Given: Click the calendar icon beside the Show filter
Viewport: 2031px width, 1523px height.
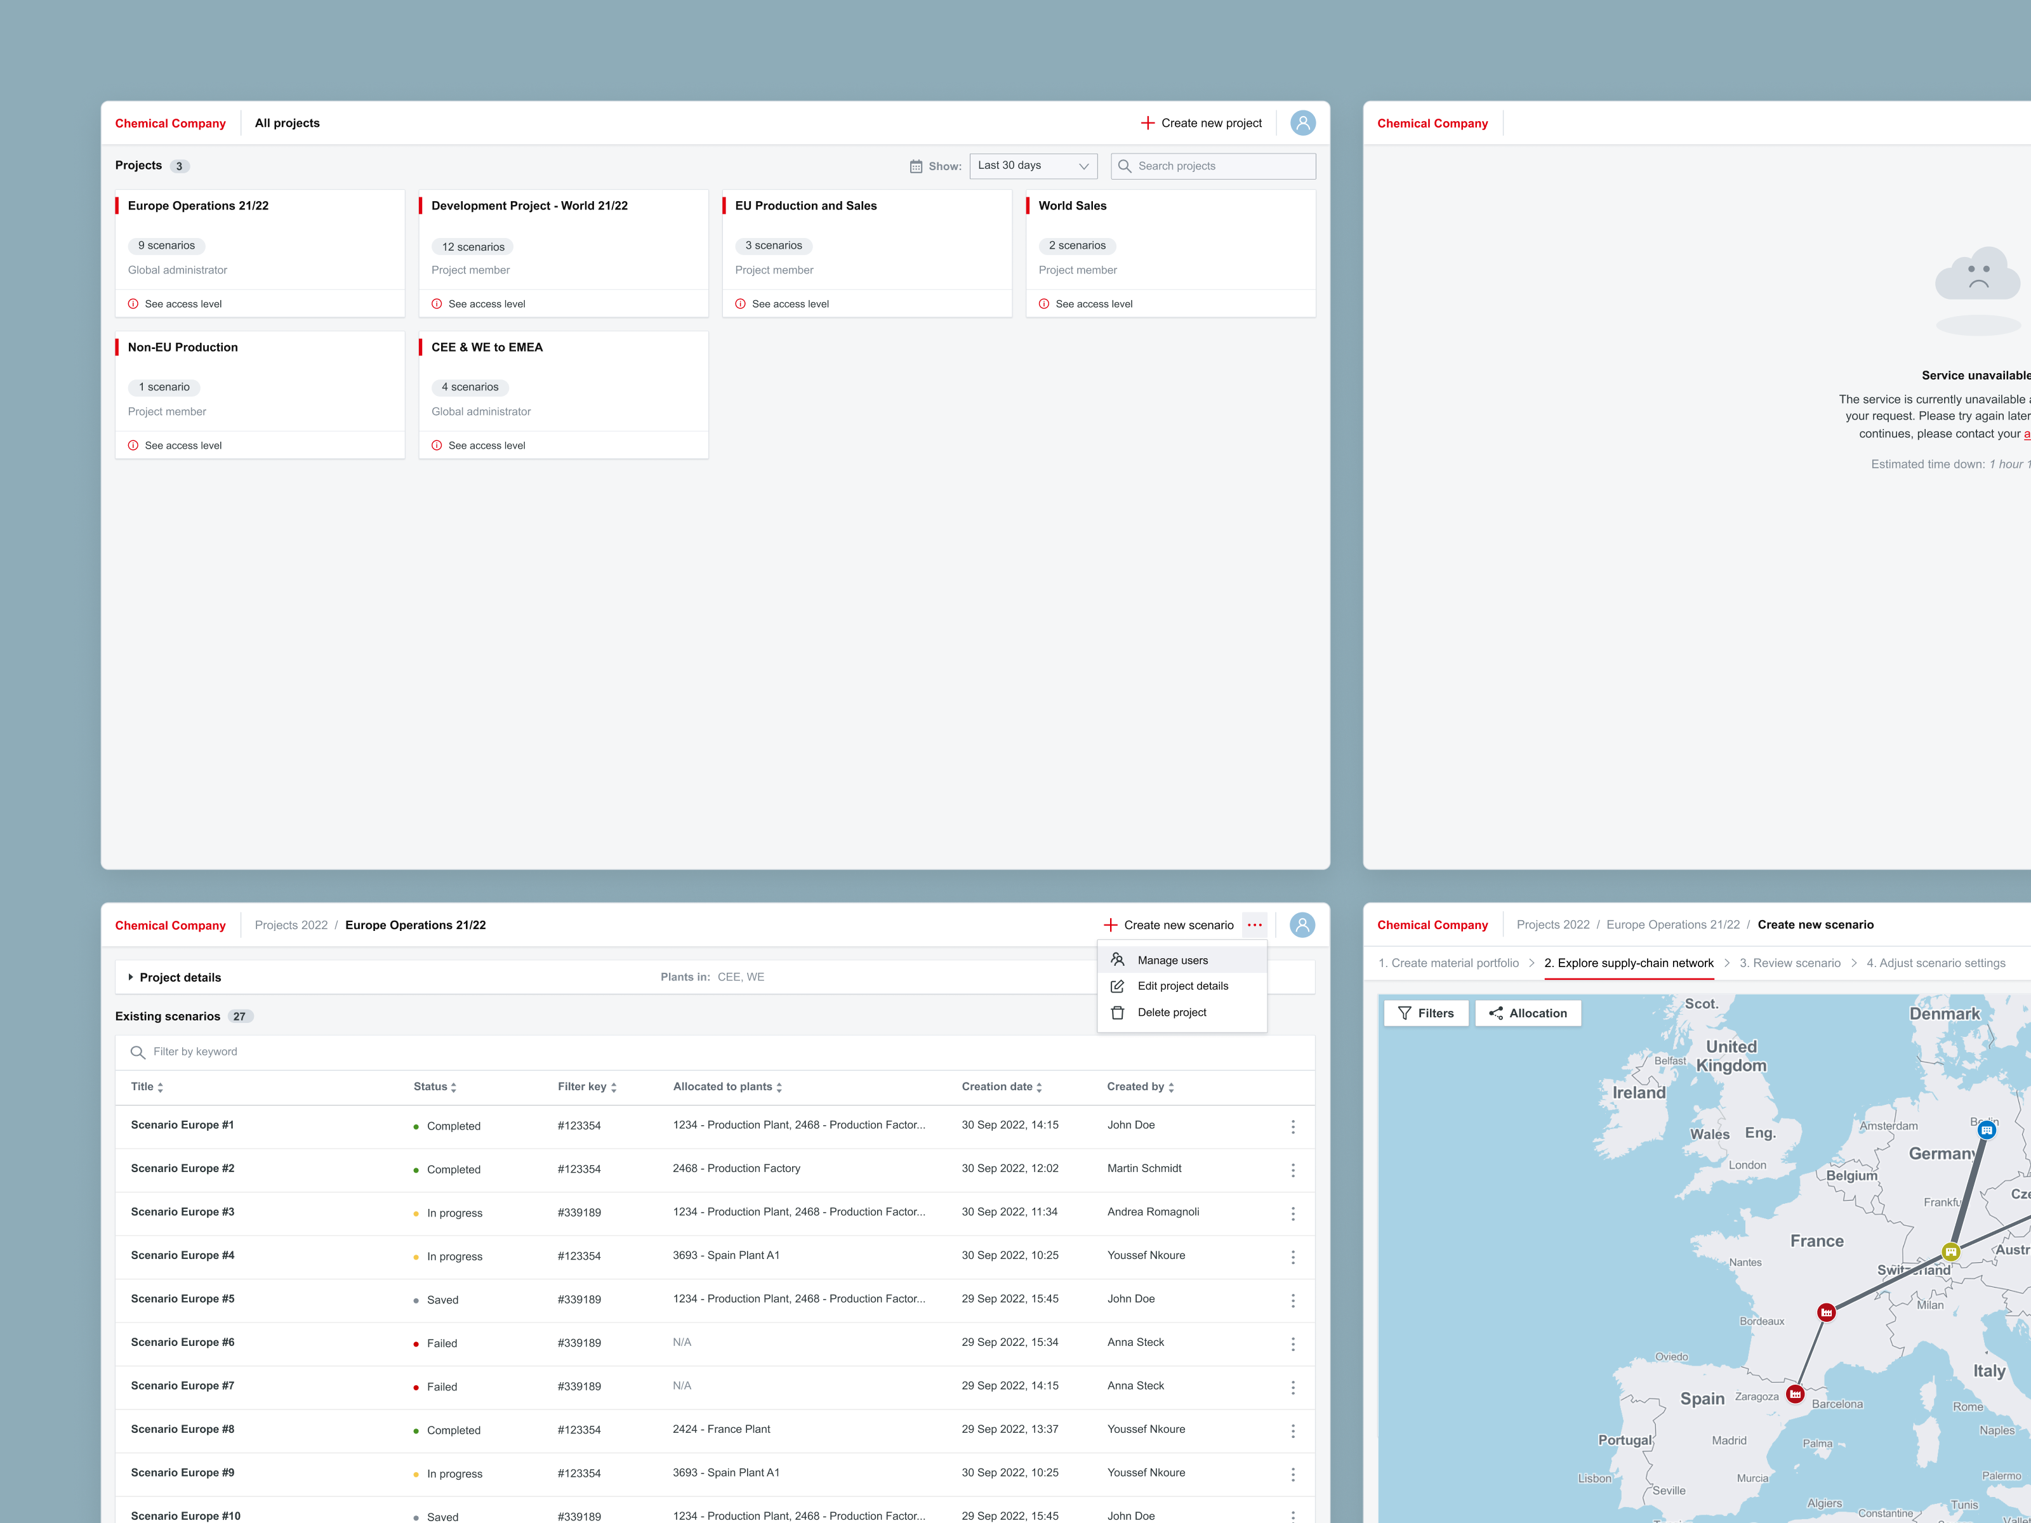Looking at the screenshot, I should [x=915, y=165].
